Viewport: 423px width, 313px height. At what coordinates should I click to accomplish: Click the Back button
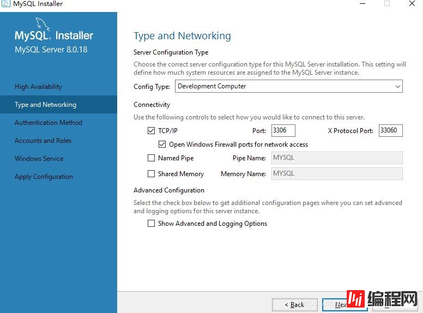tap(294, 305)
